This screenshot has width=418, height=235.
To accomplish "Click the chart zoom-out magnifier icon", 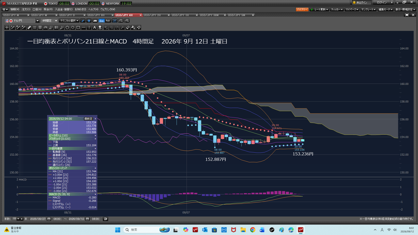I will tap(121, 21).
